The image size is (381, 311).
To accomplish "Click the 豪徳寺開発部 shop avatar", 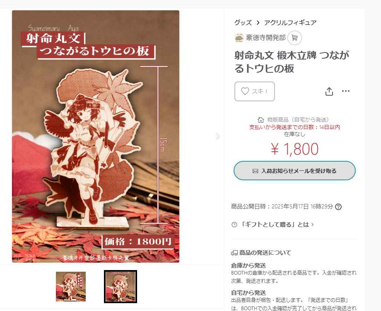I will click(239, 38).
